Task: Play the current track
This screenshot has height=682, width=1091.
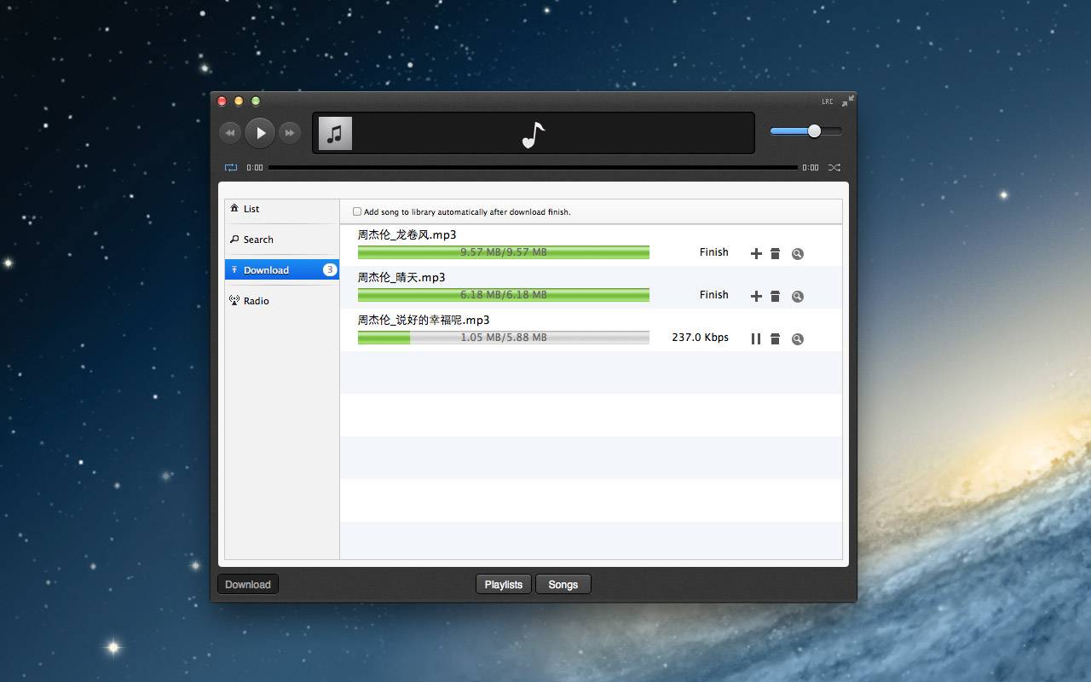Action: pos(260,133)
